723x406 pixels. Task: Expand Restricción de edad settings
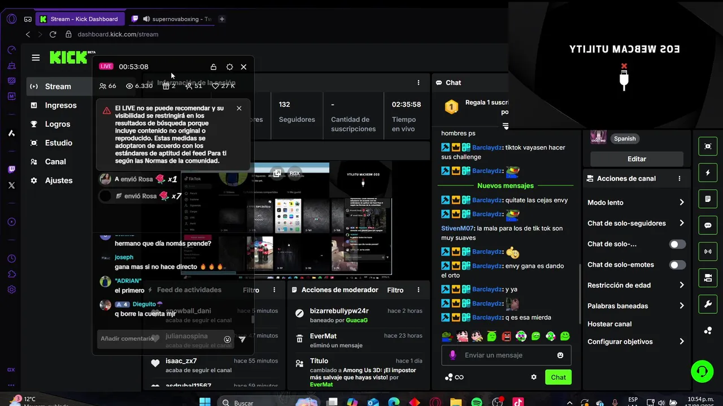(682, 285)
